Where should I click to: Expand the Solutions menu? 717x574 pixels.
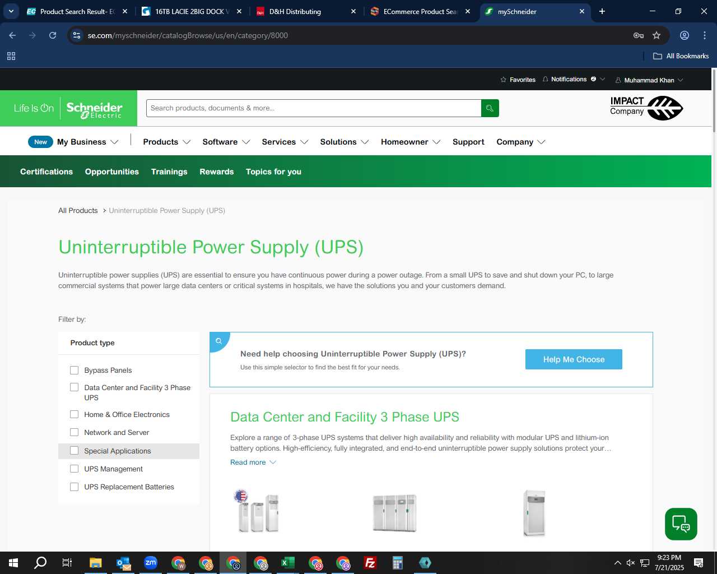pyautogui.click(x=344, y=142)
